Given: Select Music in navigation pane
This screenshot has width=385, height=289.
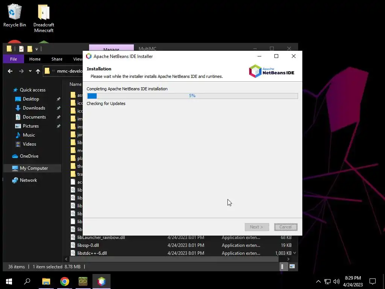Looking at the screenshot, I should tap(29, 135).
